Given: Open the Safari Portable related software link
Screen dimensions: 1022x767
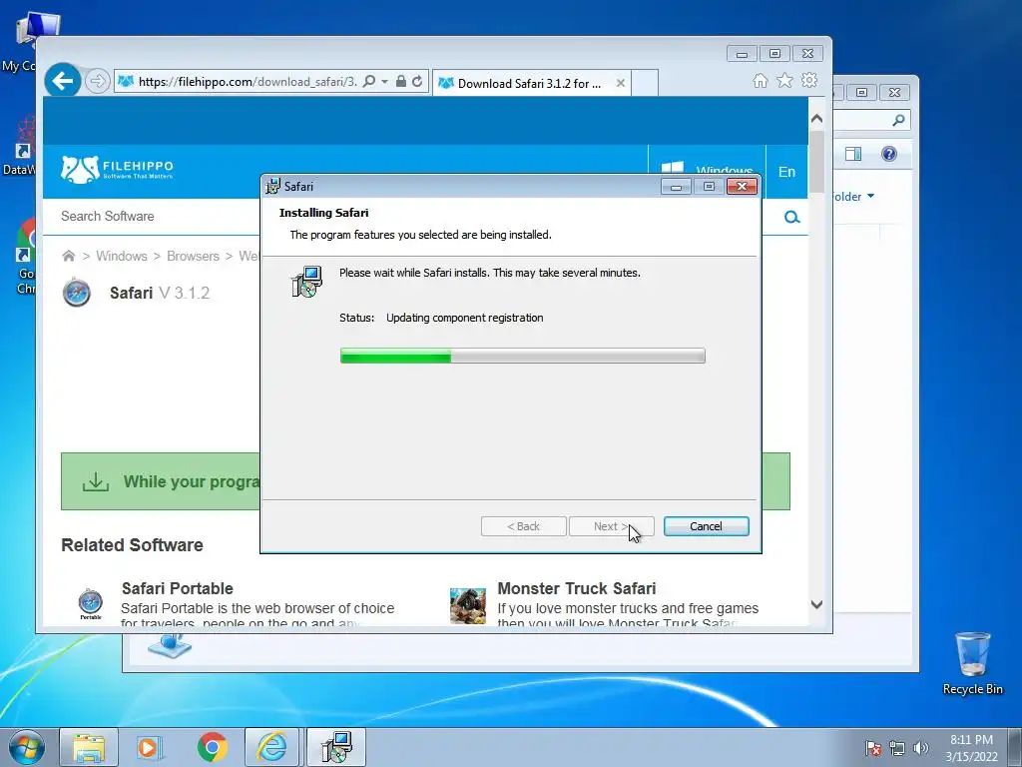Looking at the screenshot, I should pos(178,588).
